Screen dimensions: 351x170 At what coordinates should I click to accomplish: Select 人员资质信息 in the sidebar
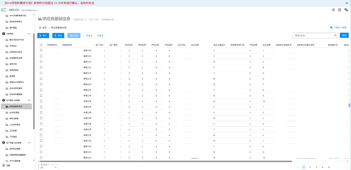pos(15,125)
